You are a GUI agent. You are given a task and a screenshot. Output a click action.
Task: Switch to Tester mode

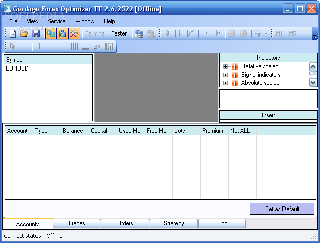119,33
